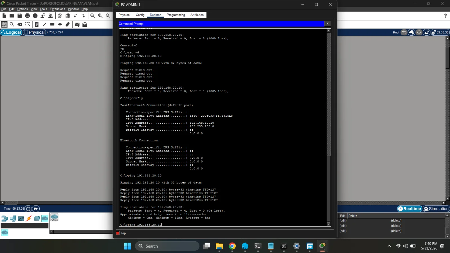The width and height of the screenshot is (450, 253).
Task: Open the User Profile toolbar icon
Action: click(43, 16)
